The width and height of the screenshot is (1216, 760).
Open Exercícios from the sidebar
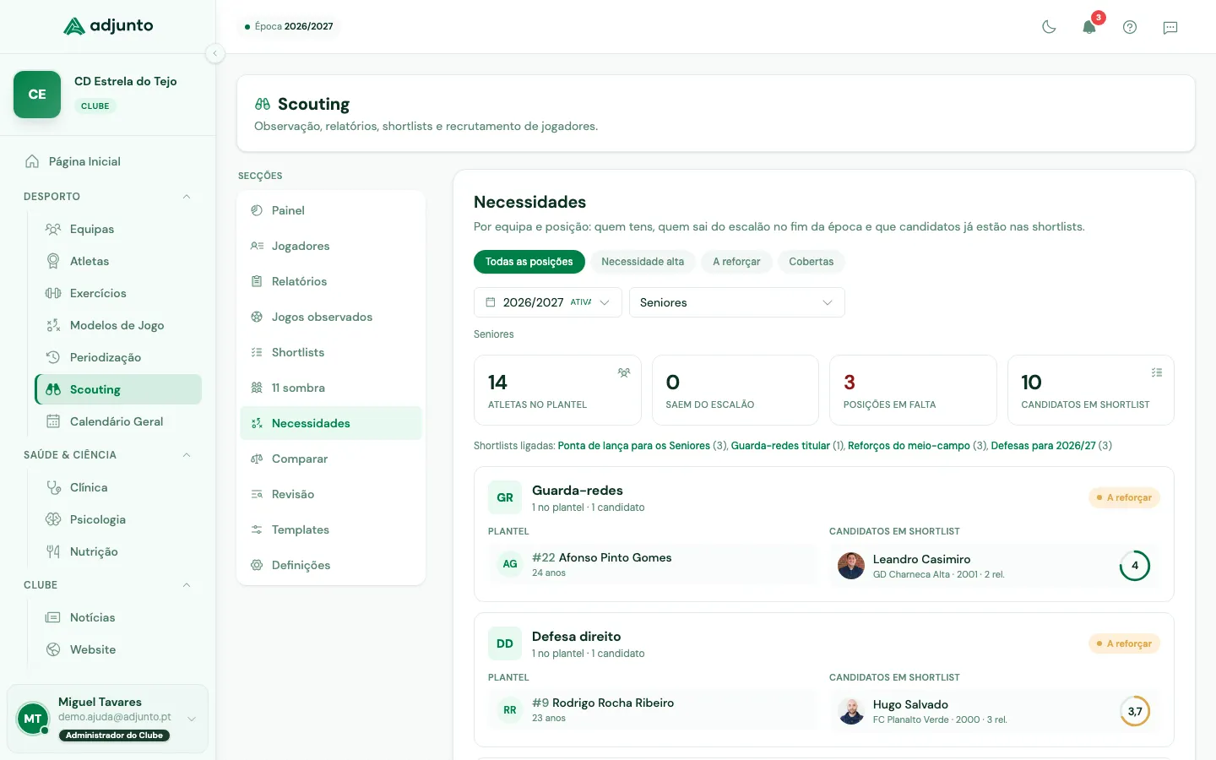118,293
